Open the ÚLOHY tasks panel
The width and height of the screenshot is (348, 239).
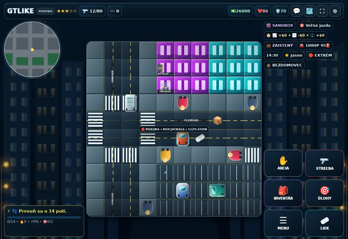(x=325, y=193)
